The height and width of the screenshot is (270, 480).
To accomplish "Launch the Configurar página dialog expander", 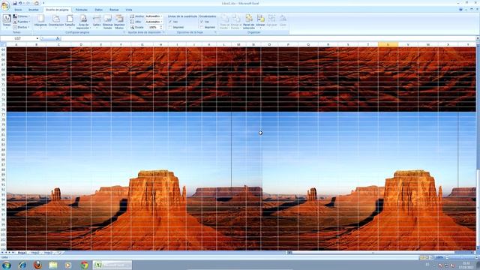I will click(x=124, y=32).
